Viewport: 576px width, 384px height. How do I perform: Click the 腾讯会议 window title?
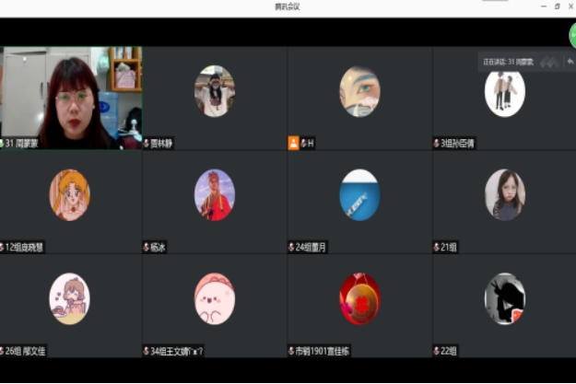[x=288, y=6]
